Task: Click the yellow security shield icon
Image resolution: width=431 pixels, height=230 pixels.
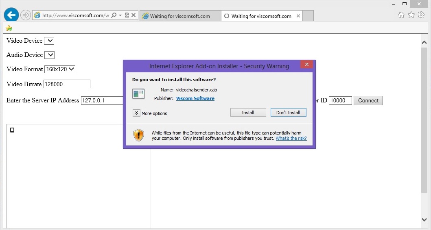Action: [139, 135]
